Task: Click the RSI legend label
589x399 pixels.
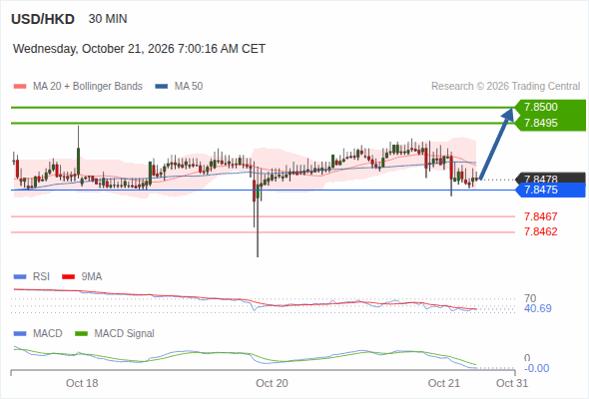Action: tap(41, 276)
